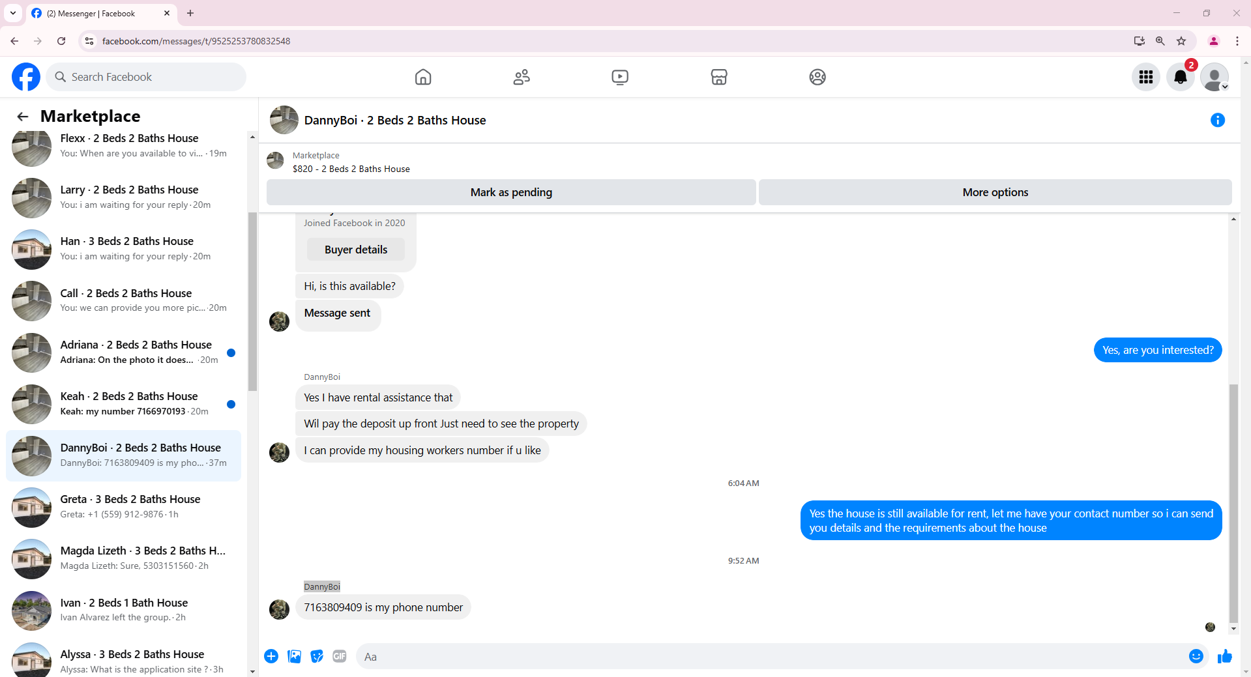Click the browser back arrow

(14, 41)
